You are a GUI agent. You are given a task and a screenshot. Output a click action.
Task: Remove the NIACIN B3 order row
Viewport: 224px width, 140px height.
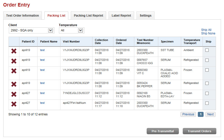click(14, 94)
